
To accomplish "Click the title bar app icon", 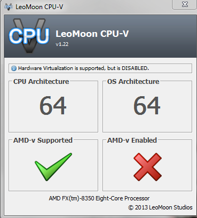I will (9, 7).
